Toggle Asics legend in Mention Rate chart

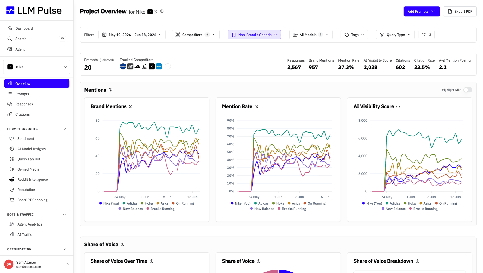tap(294, 203)
